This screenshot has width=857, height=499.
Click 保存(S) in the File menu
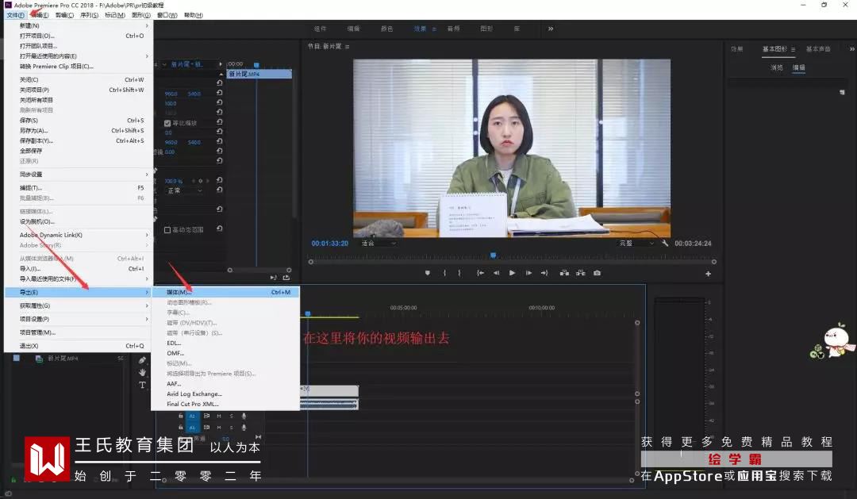79,121
